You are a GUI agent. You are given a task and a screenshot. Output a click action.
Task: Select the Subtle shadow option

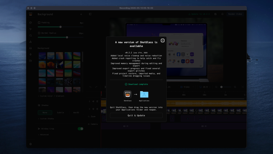61,113
